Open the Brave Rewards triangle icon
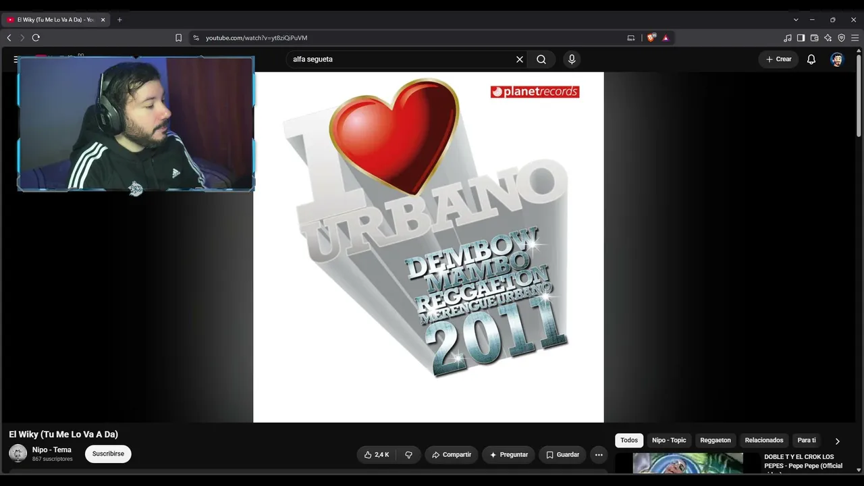864x486 pixels. pos(666,38)
